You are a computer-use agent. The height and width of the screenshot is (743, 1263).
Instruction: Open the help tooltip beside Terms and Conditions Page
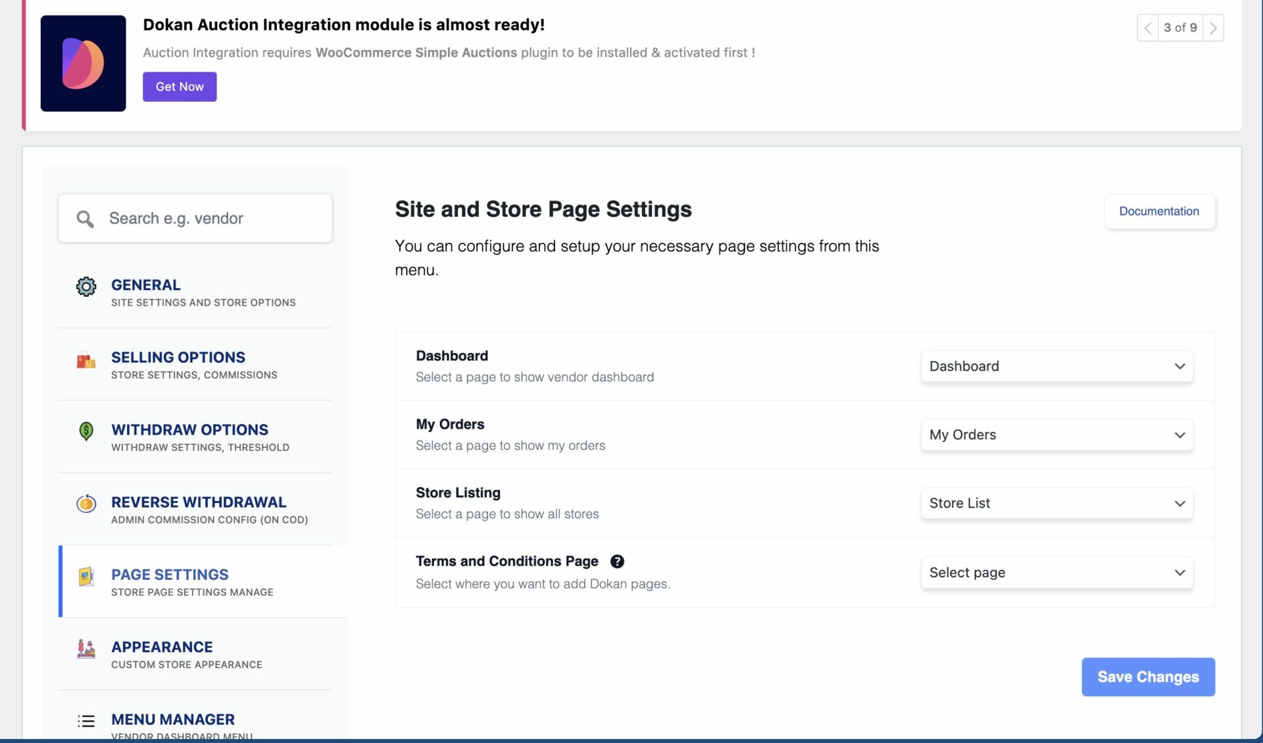click(x=617, y=561)
